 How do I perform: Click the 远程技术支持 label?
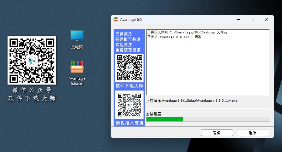[x=130, y=123]
